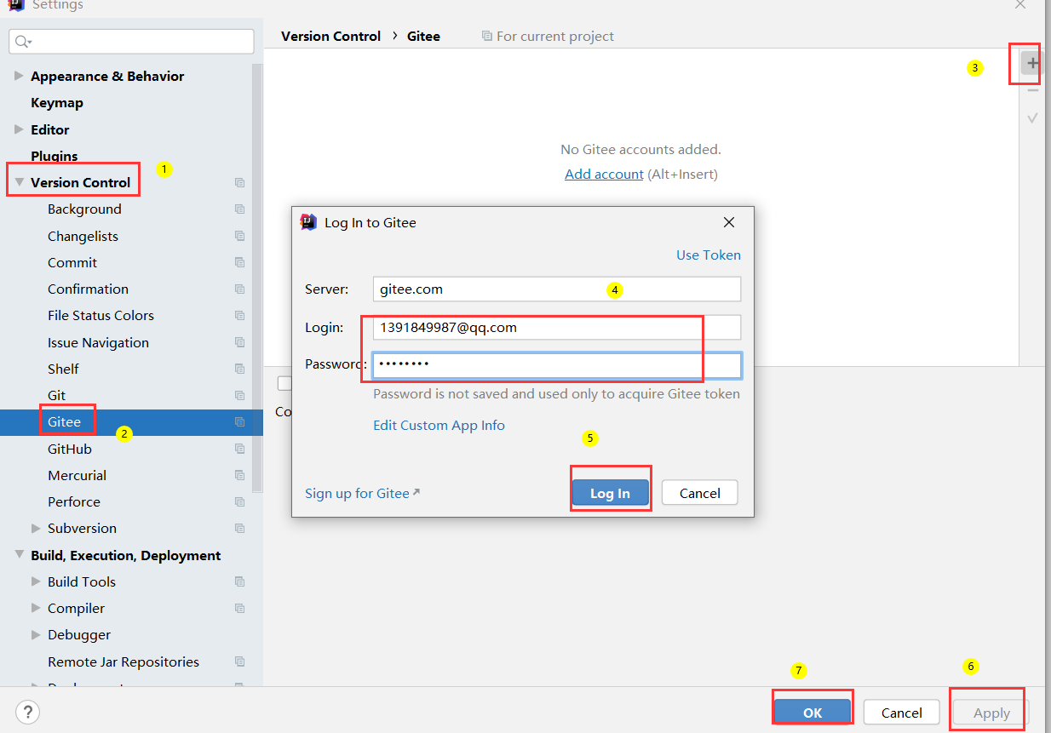1051x733 pixels.
Task: Click the Log In button
Action: (610, 493)
